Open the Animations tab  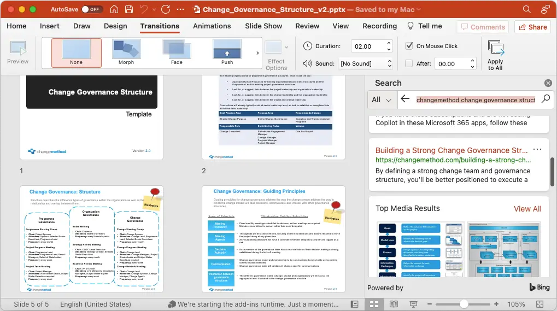click(x=212, y=26)
